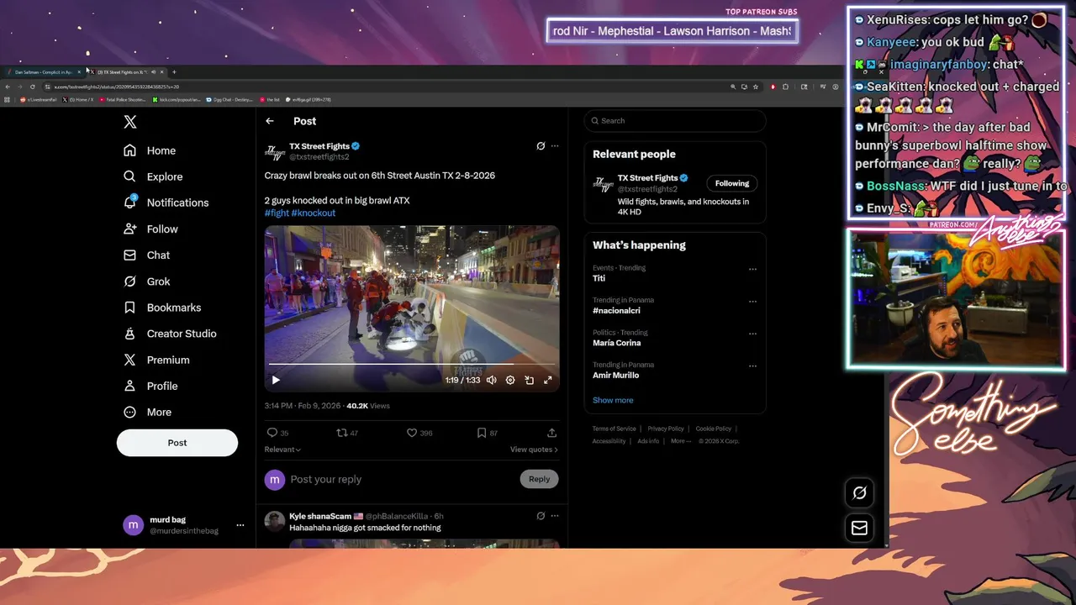Open the X logo home link
The height and width of the screenshot is (605, 1076).
click(x=130, y=122)
